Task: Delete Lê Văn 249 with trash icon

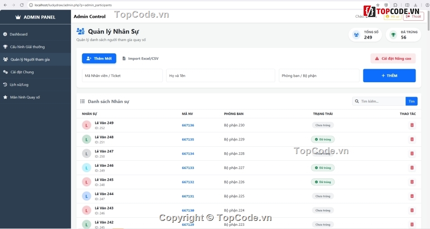Action: coord(411,125)
